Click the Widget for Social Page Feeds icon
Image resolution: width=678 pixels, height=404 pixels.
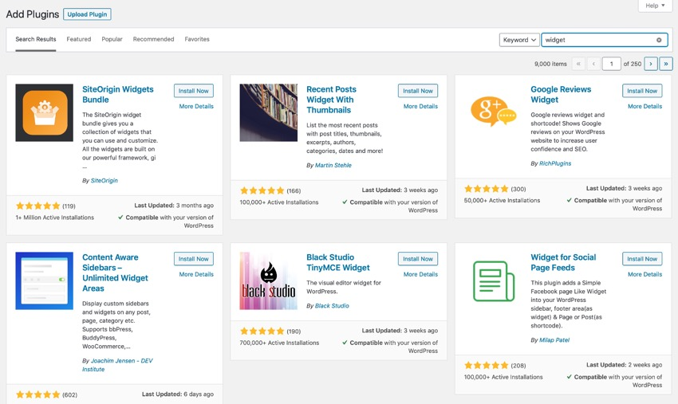[x=492, y=280]
